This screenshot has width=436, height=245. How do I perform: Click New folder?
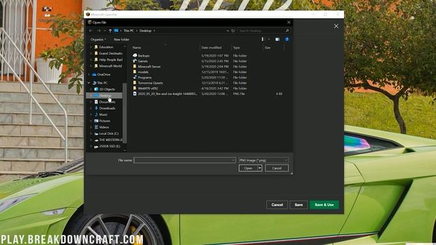coord(121,39)
